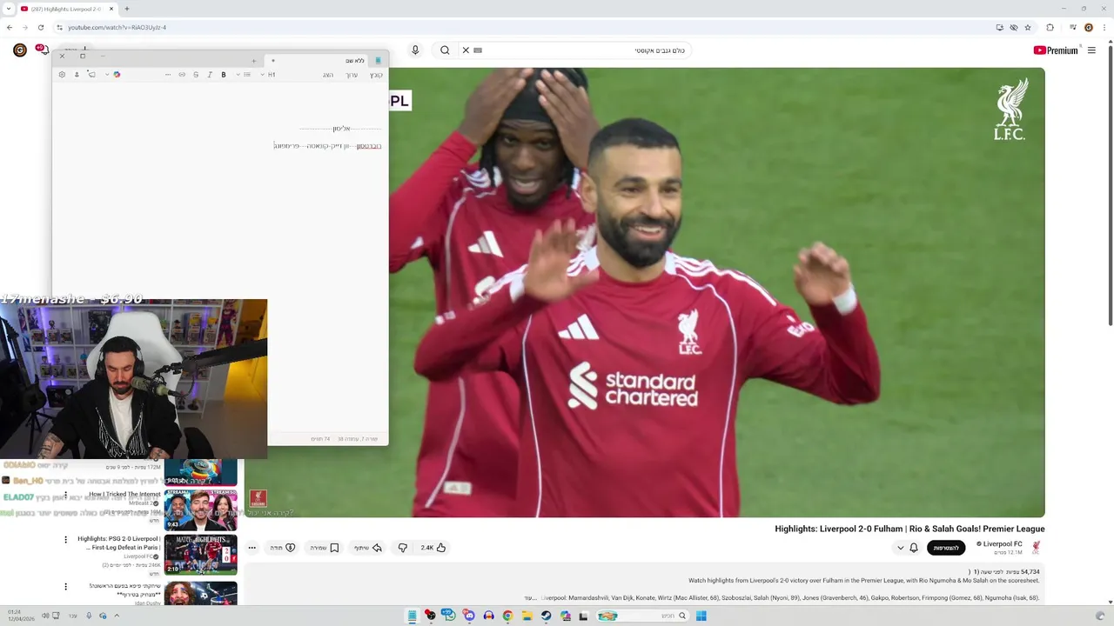Like the video with 2.4K thumbs up
This screenshot has height=626, width=1114.
[x=433, y=548]
